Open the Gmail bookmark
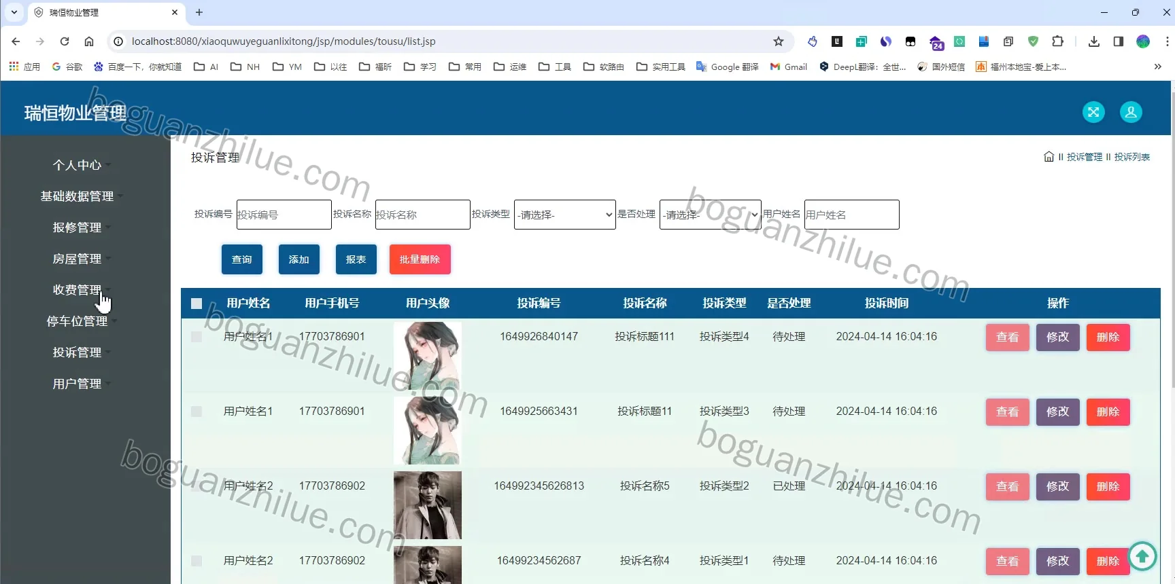Image resolution: width=1175 pixels, height=584 pixels. pyautogui.click(x=789, y=67)
